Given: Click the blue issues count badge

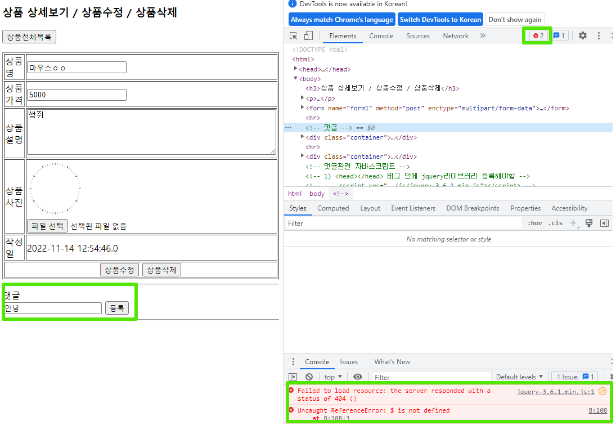Looking at the screenshot, I should coord(559,36).
